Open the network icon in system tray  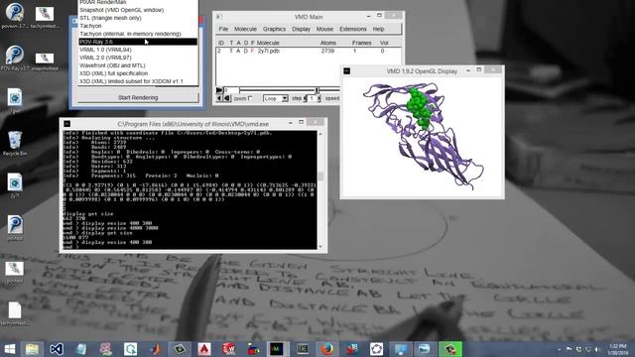pos(588,349)
